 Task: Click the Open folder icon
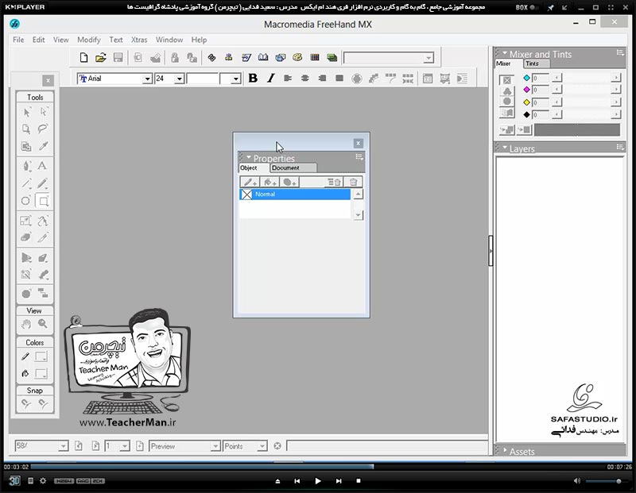tap(101, 57)
